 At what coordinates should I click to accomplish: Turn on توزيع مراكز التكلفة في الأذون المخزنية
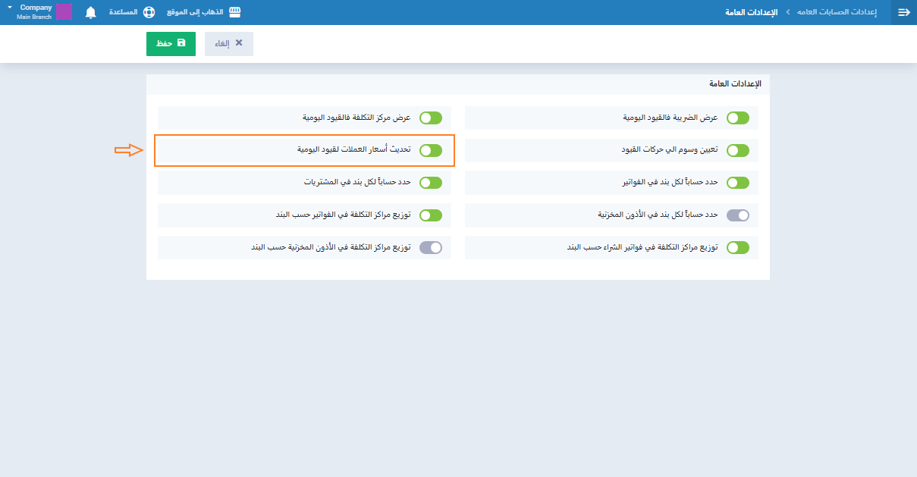click(430, 247)
